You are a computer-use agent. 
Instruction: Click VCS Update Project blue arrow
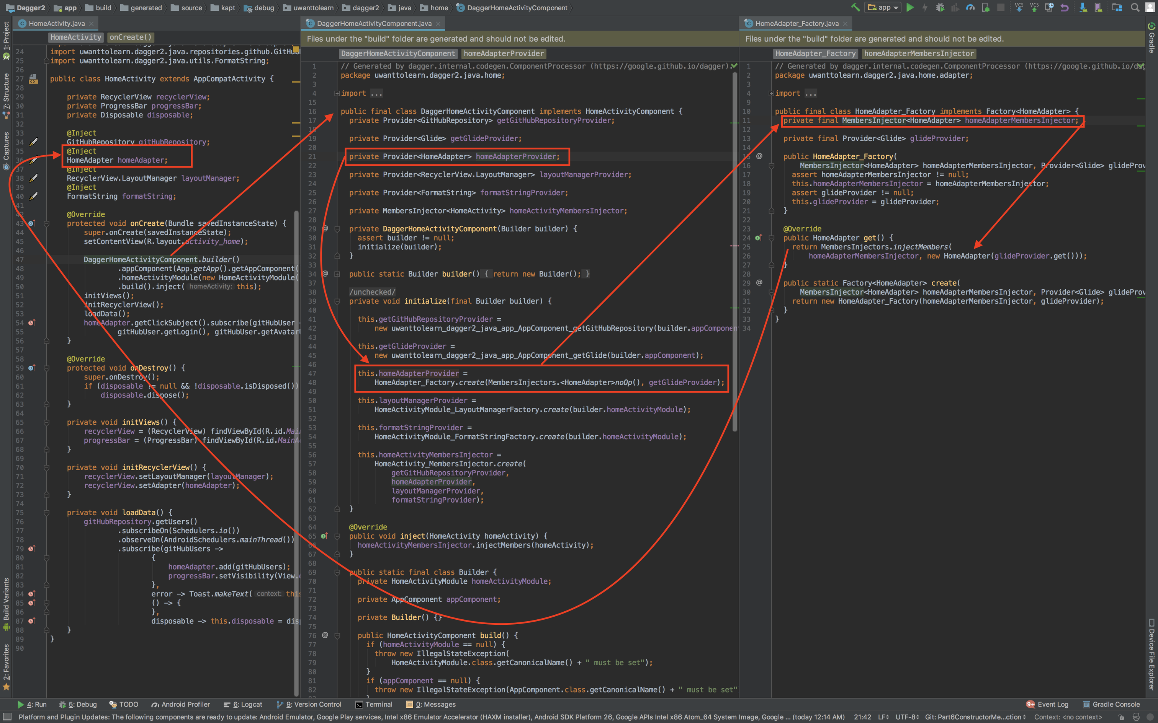(1019, 7)
